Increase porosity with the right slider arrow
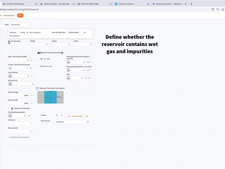Viewport: 225px width, 169px height. click(87, 116)
